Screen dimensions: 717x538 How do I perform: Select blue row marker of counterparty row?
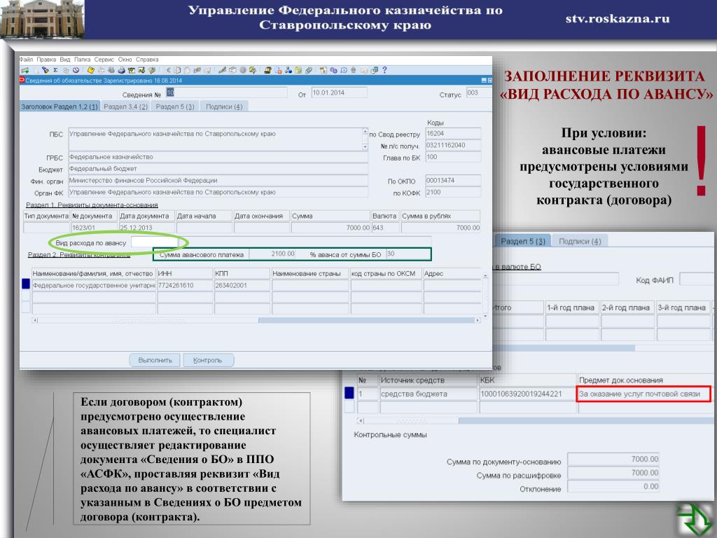pos(26,284)
